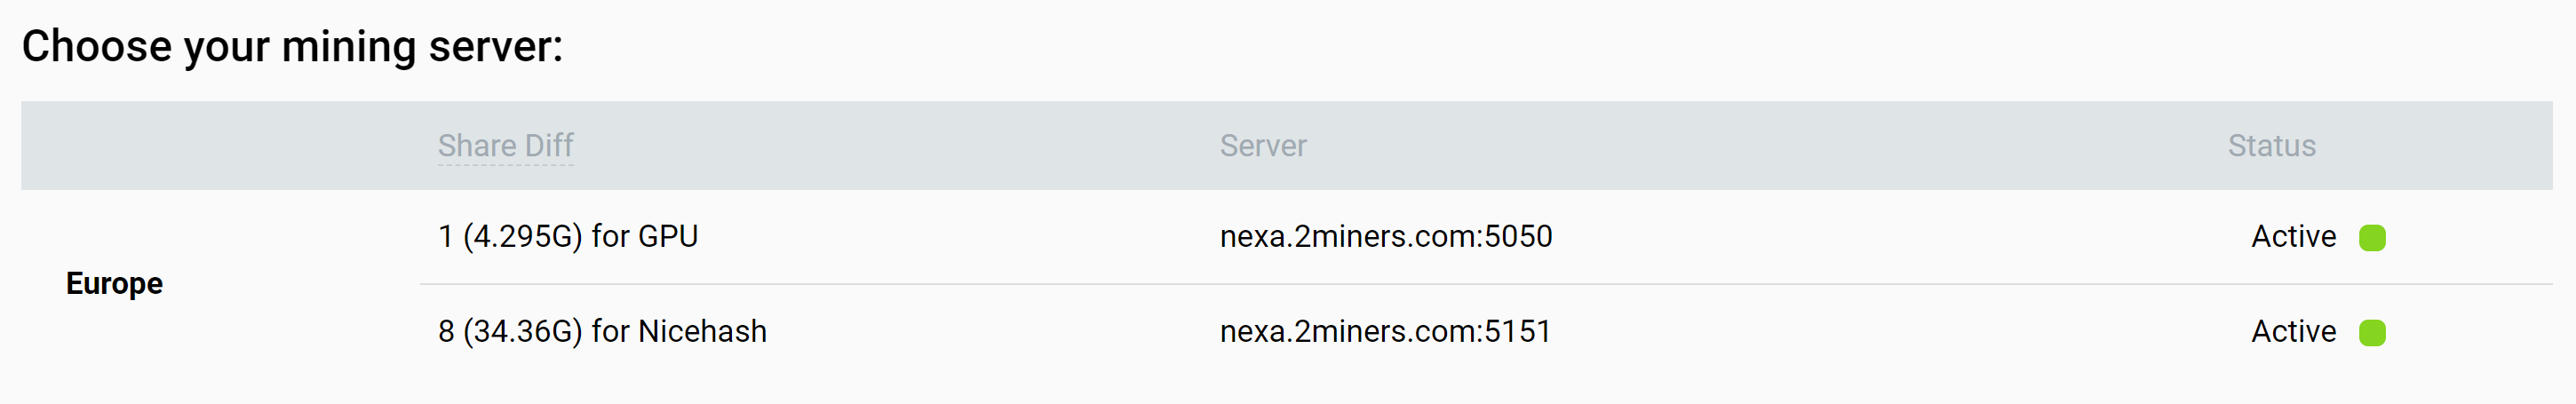This screenshot has width=2576, height=404.
Task: Click the green status indicator for port 5050
Action: point(2372,238)
